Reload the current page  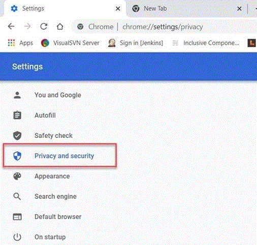point(44,26)
